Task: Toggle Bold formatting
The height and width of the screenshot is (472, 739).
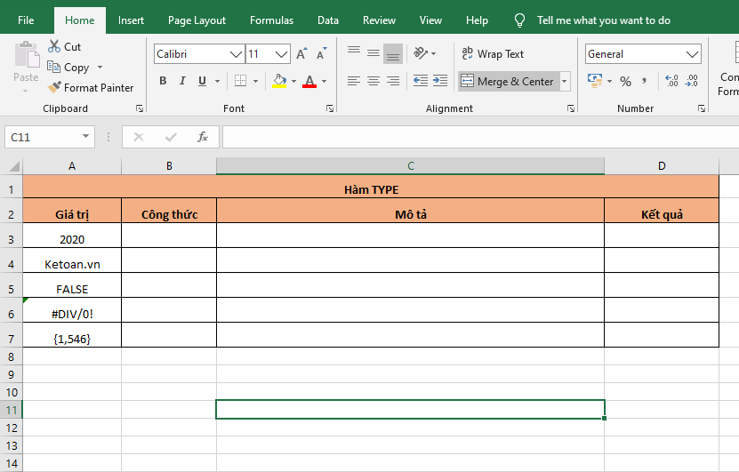Action: (163, 81)
